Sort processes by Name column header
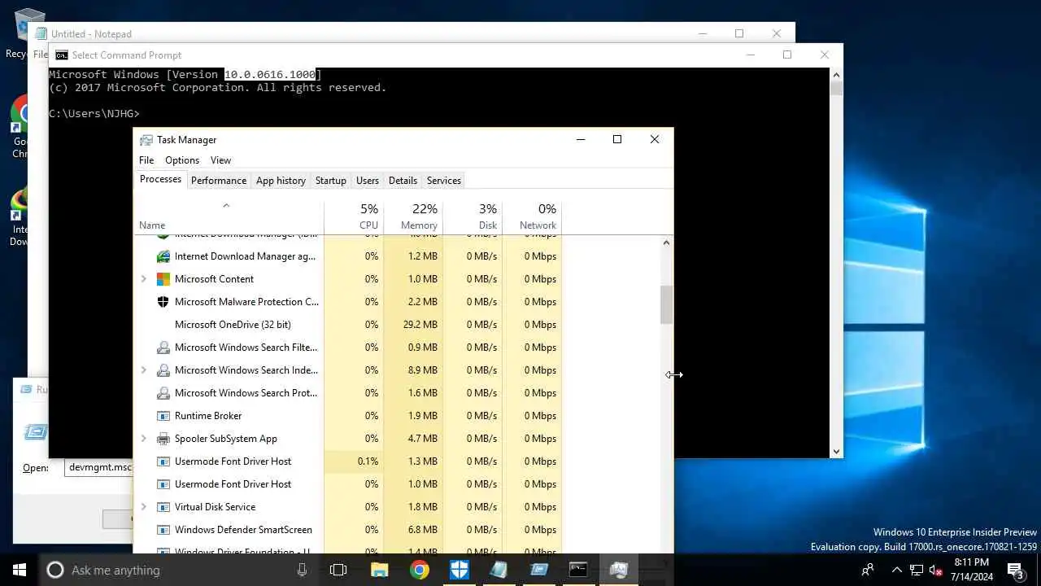Screen dimensions: 1041x586 point(229,216)
